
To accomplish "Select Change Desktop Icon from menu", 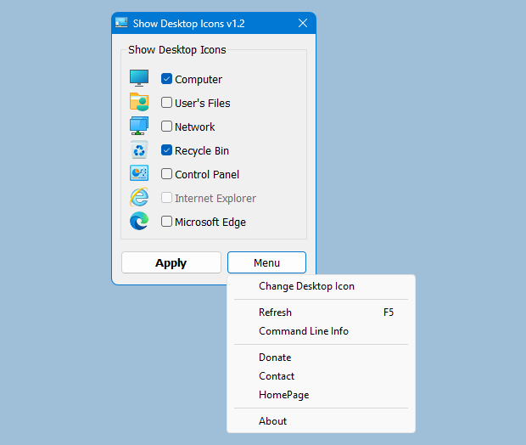I will [306, 286].
